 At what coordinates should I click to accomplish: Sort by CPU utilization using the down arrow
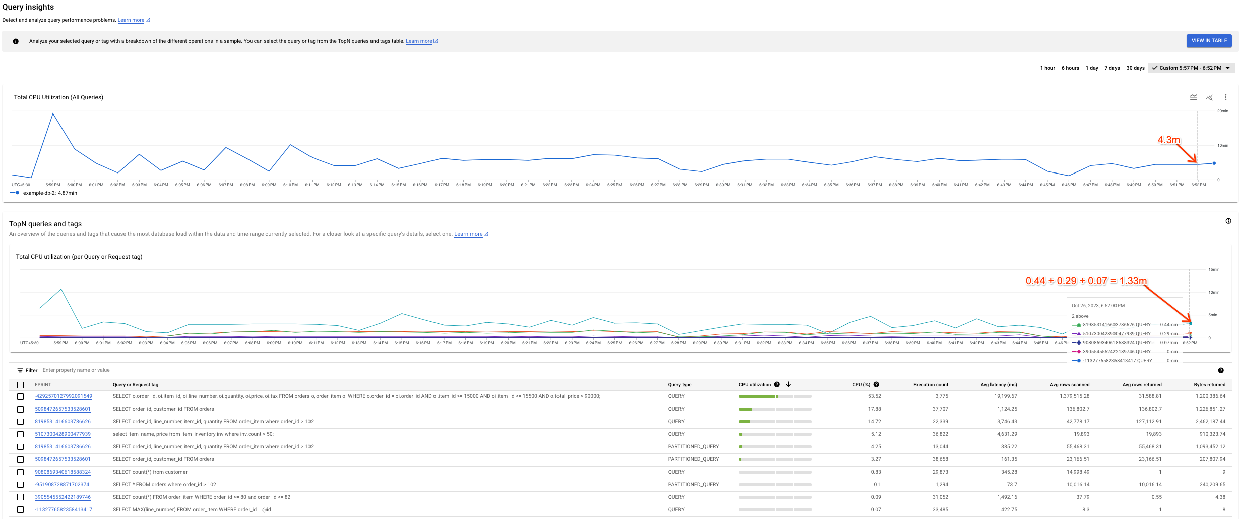(788, 385)
